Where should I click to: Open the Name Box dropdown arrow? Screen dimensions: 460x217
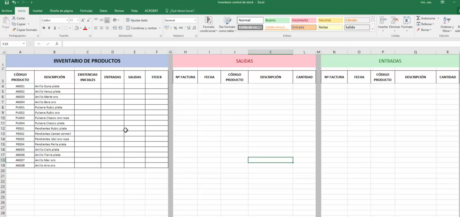click(x=24, y=44)
